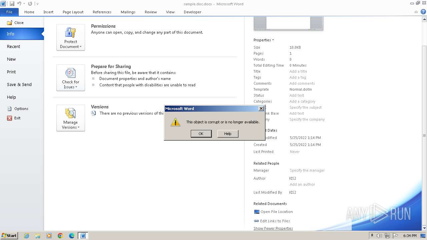Click the Save icon in quick access toolbar
The image size is (427, 240).
(x=12, y=4)
